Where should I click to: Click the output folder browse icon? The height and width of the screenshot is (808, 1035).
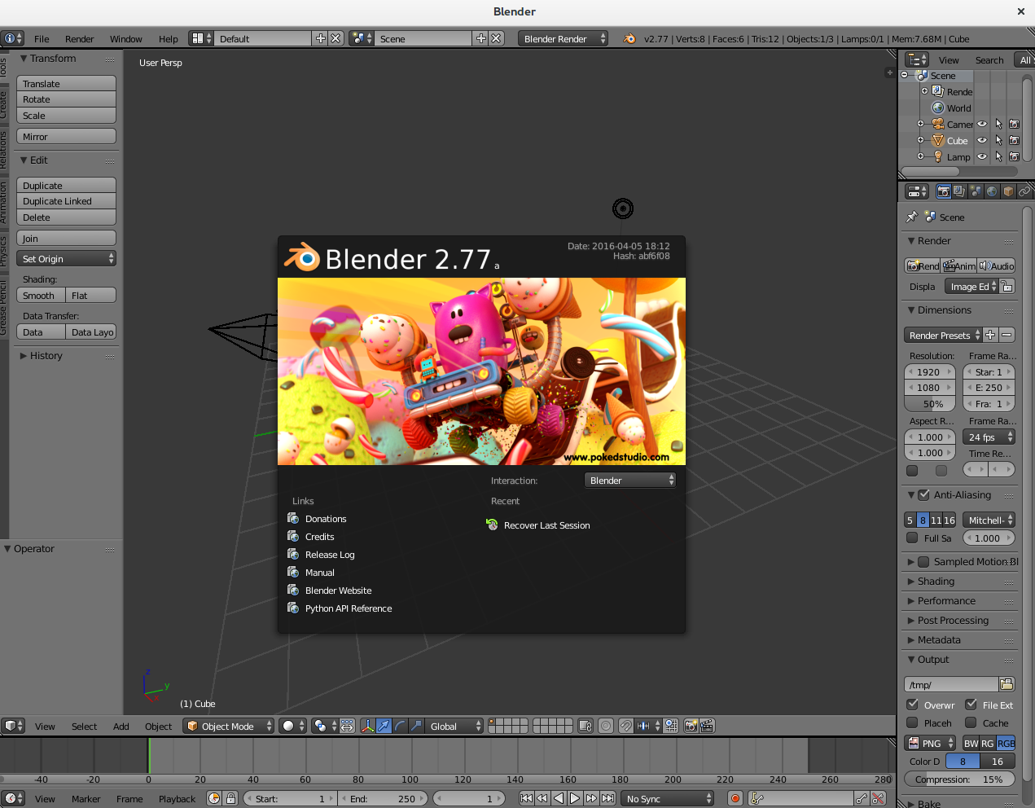(1006, 684)
